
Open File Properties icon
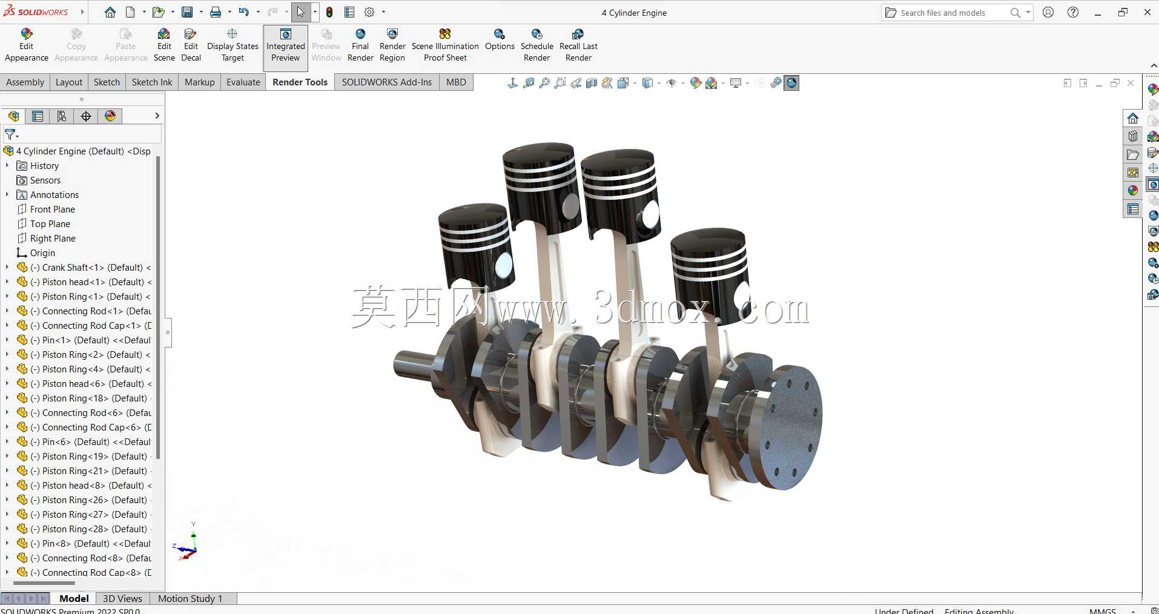point(349,12)
